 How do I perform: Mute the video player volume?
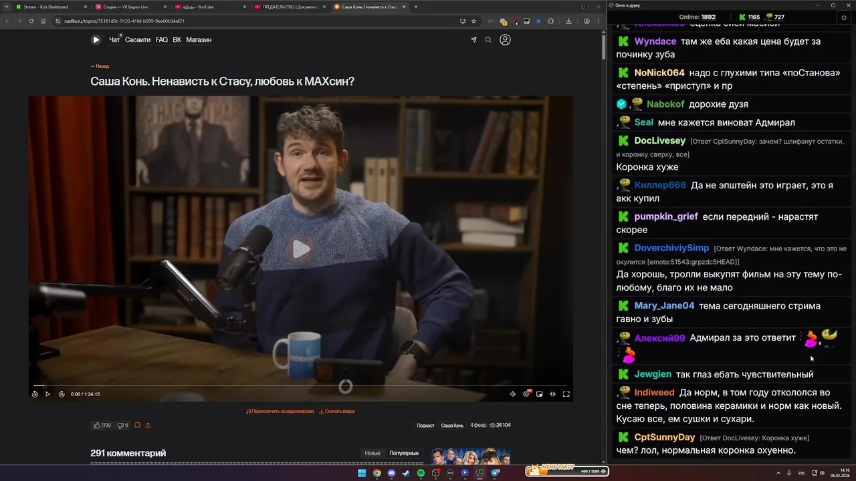[x=513, y=394]
